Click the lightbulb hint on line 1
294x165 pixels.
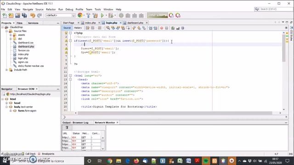point(66,33)
